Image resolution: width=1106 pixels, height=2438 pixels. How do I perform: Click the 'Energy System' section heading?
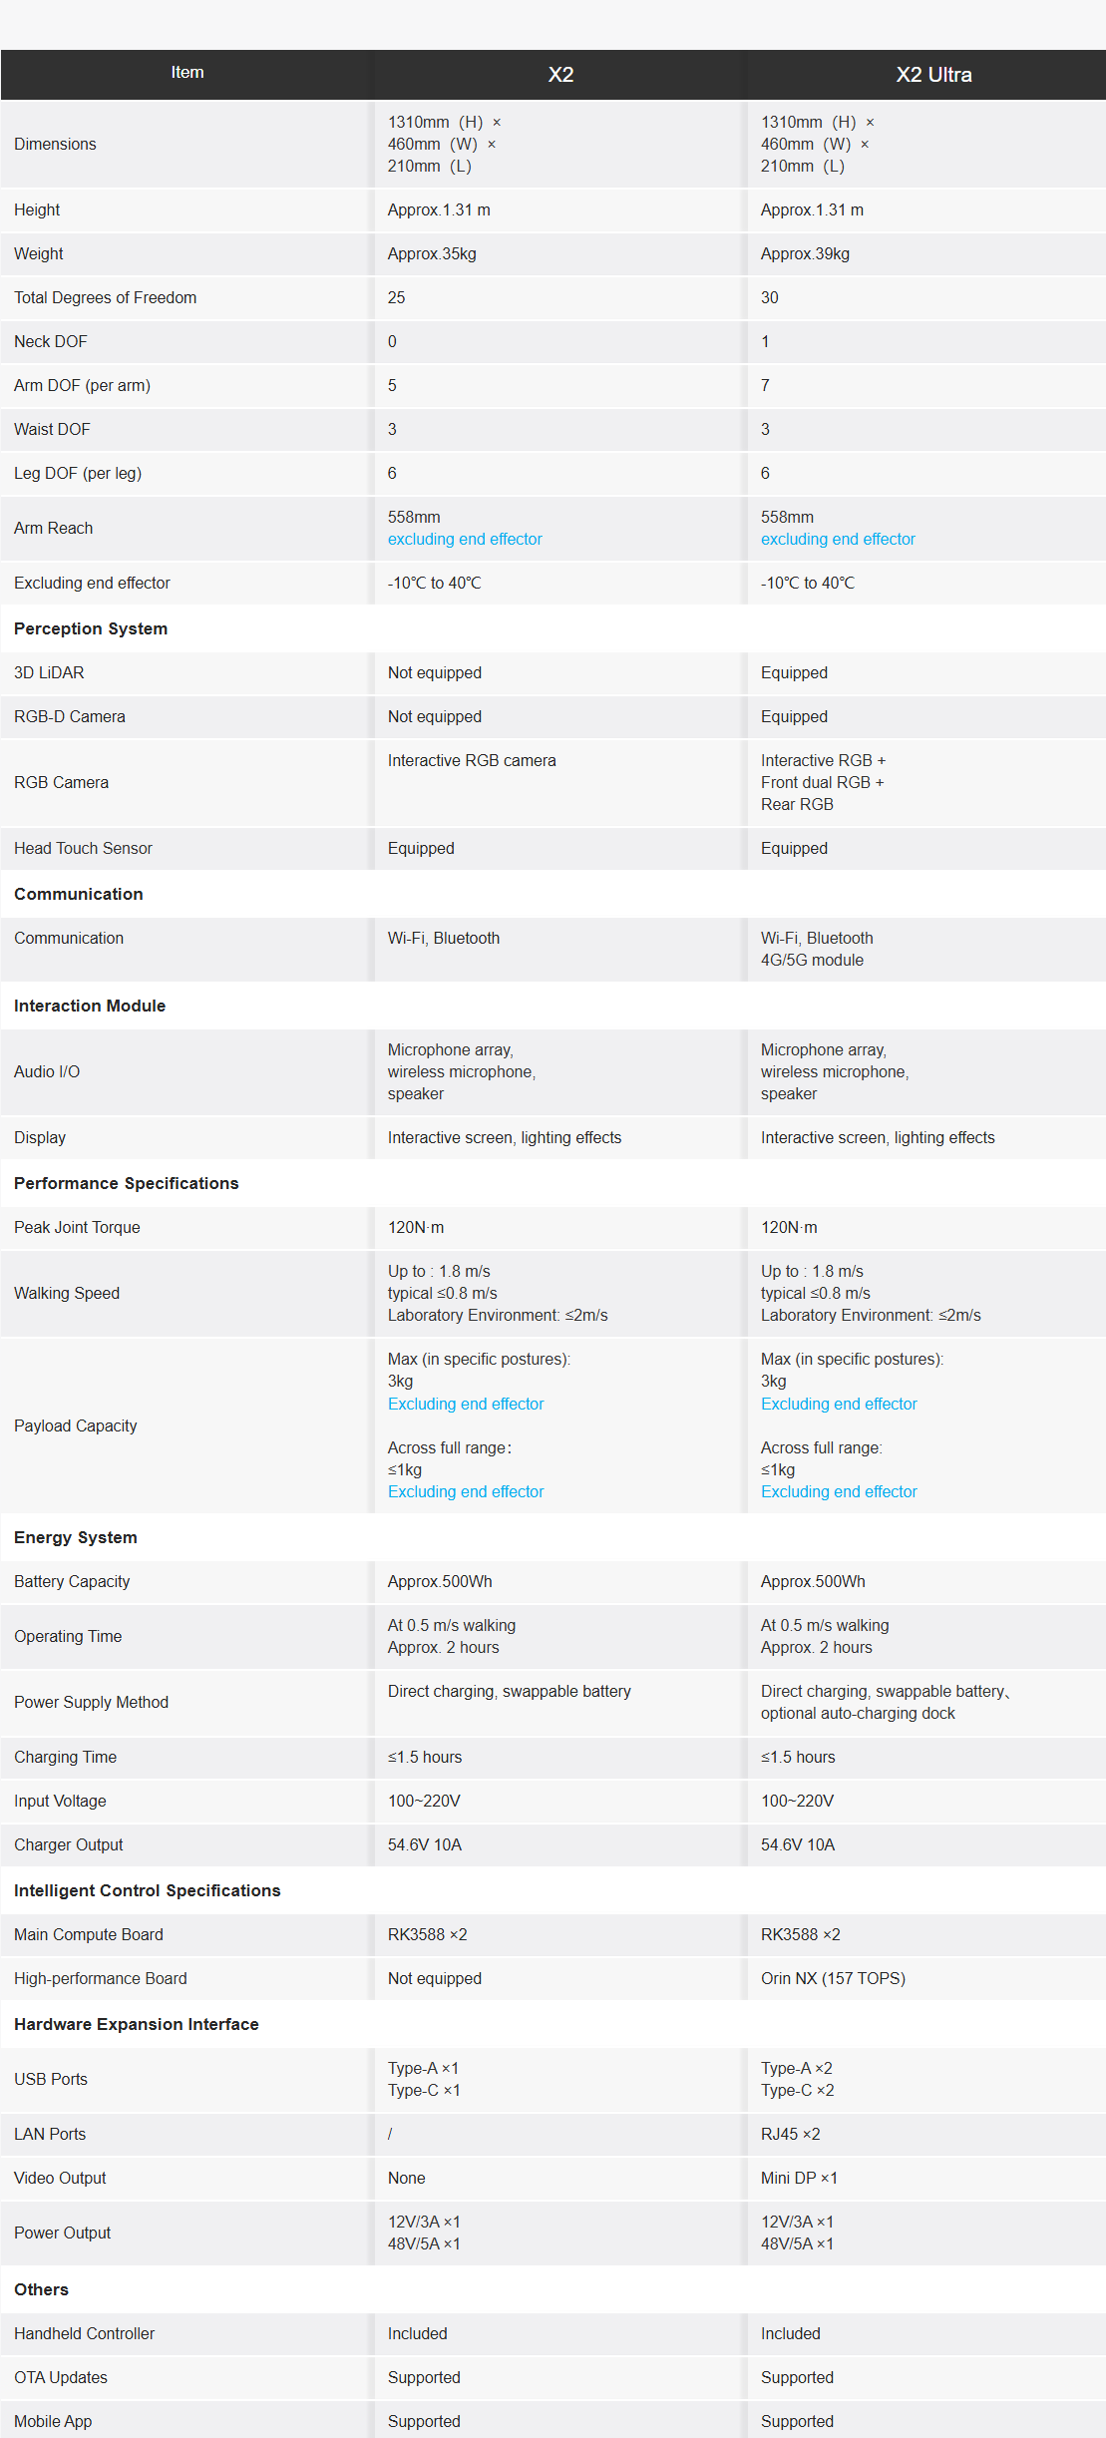point(76,1538)
